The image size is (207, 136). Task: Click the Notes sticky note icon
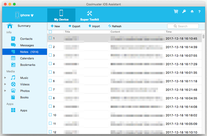point(13,52)
